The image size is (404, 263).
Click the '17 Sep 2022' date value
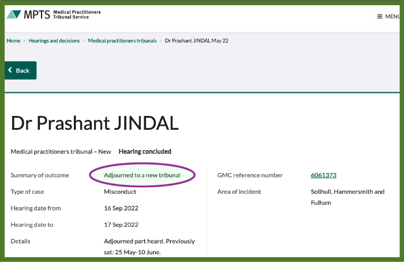121,224
